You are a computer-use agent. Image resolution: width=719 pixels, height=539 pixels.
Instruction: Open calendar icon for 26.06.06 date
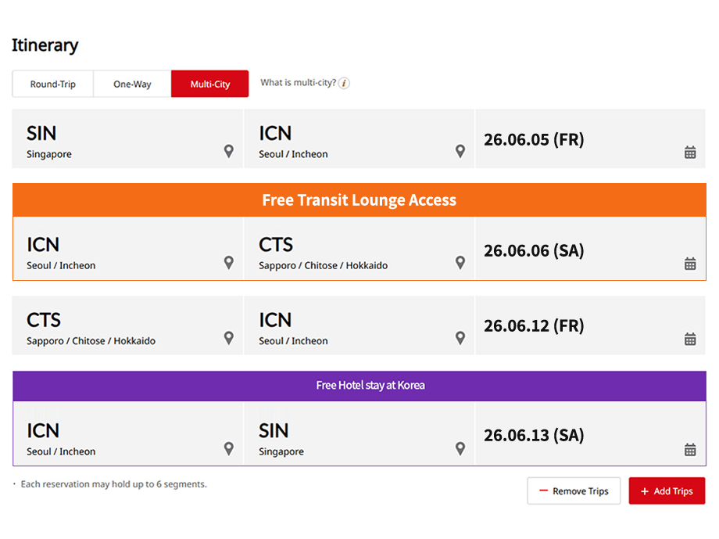pyautogui.click(x=690, y=264)
